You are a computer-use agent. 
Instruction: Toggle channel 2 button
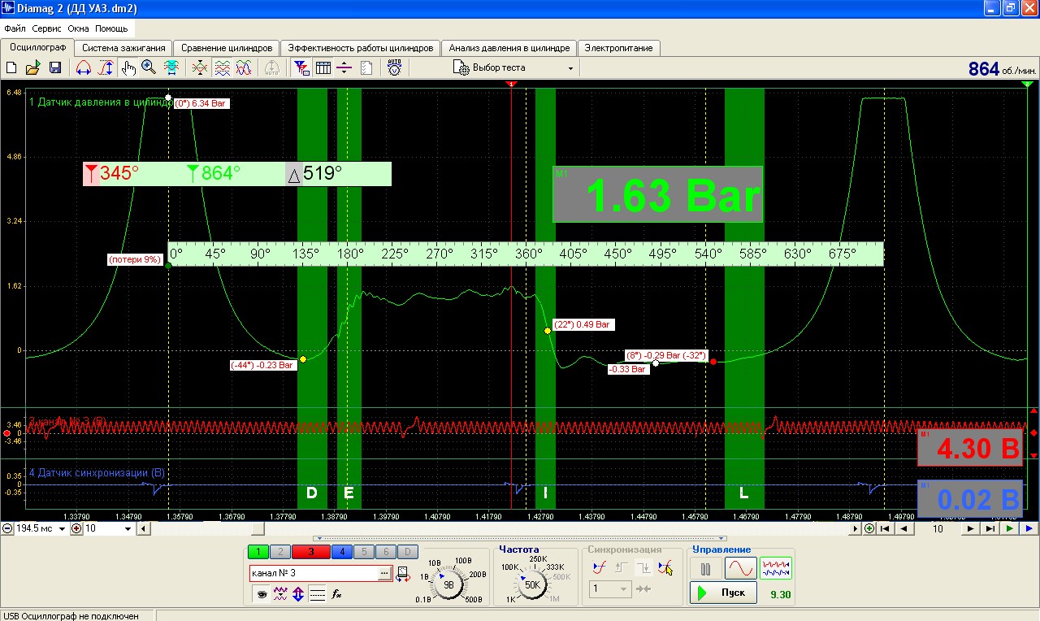pyautogui.click(x=279, y=552)
